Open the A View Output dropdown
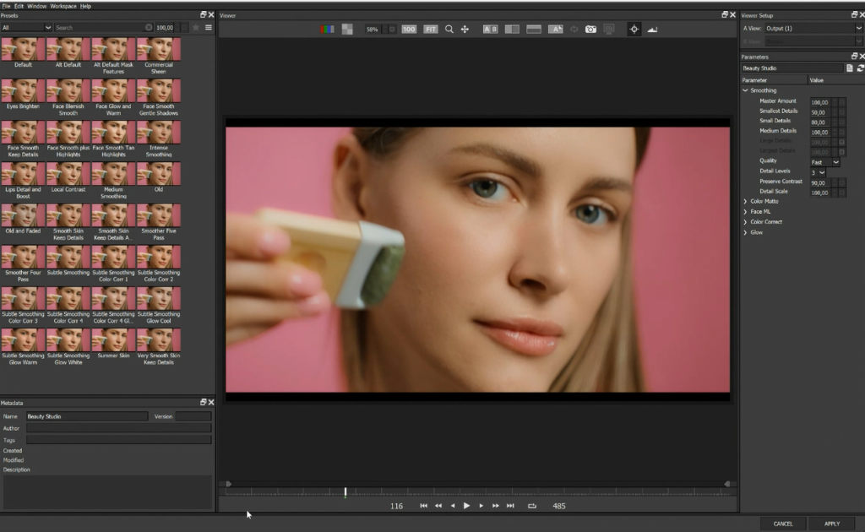 pos(812,28)
